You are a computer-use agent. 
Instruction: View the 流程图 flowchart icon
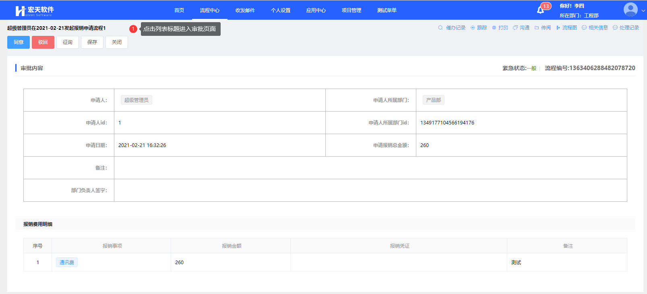point(558,28)
